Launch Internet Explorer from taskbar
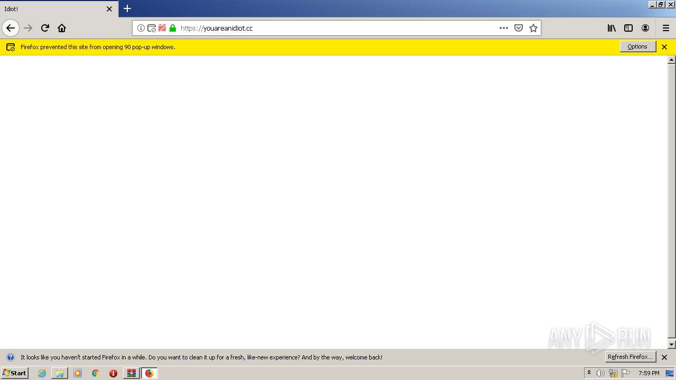Image resolution: width=676 pixels, height=380 pixels. pos(42,373)
